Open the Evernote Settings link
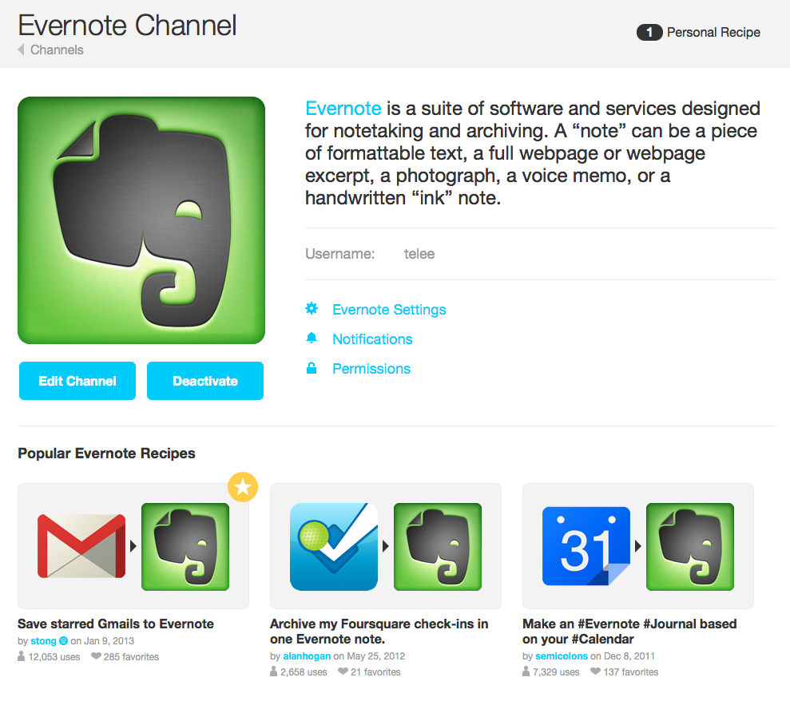The image size is (790, 701). tap(389, 310)
